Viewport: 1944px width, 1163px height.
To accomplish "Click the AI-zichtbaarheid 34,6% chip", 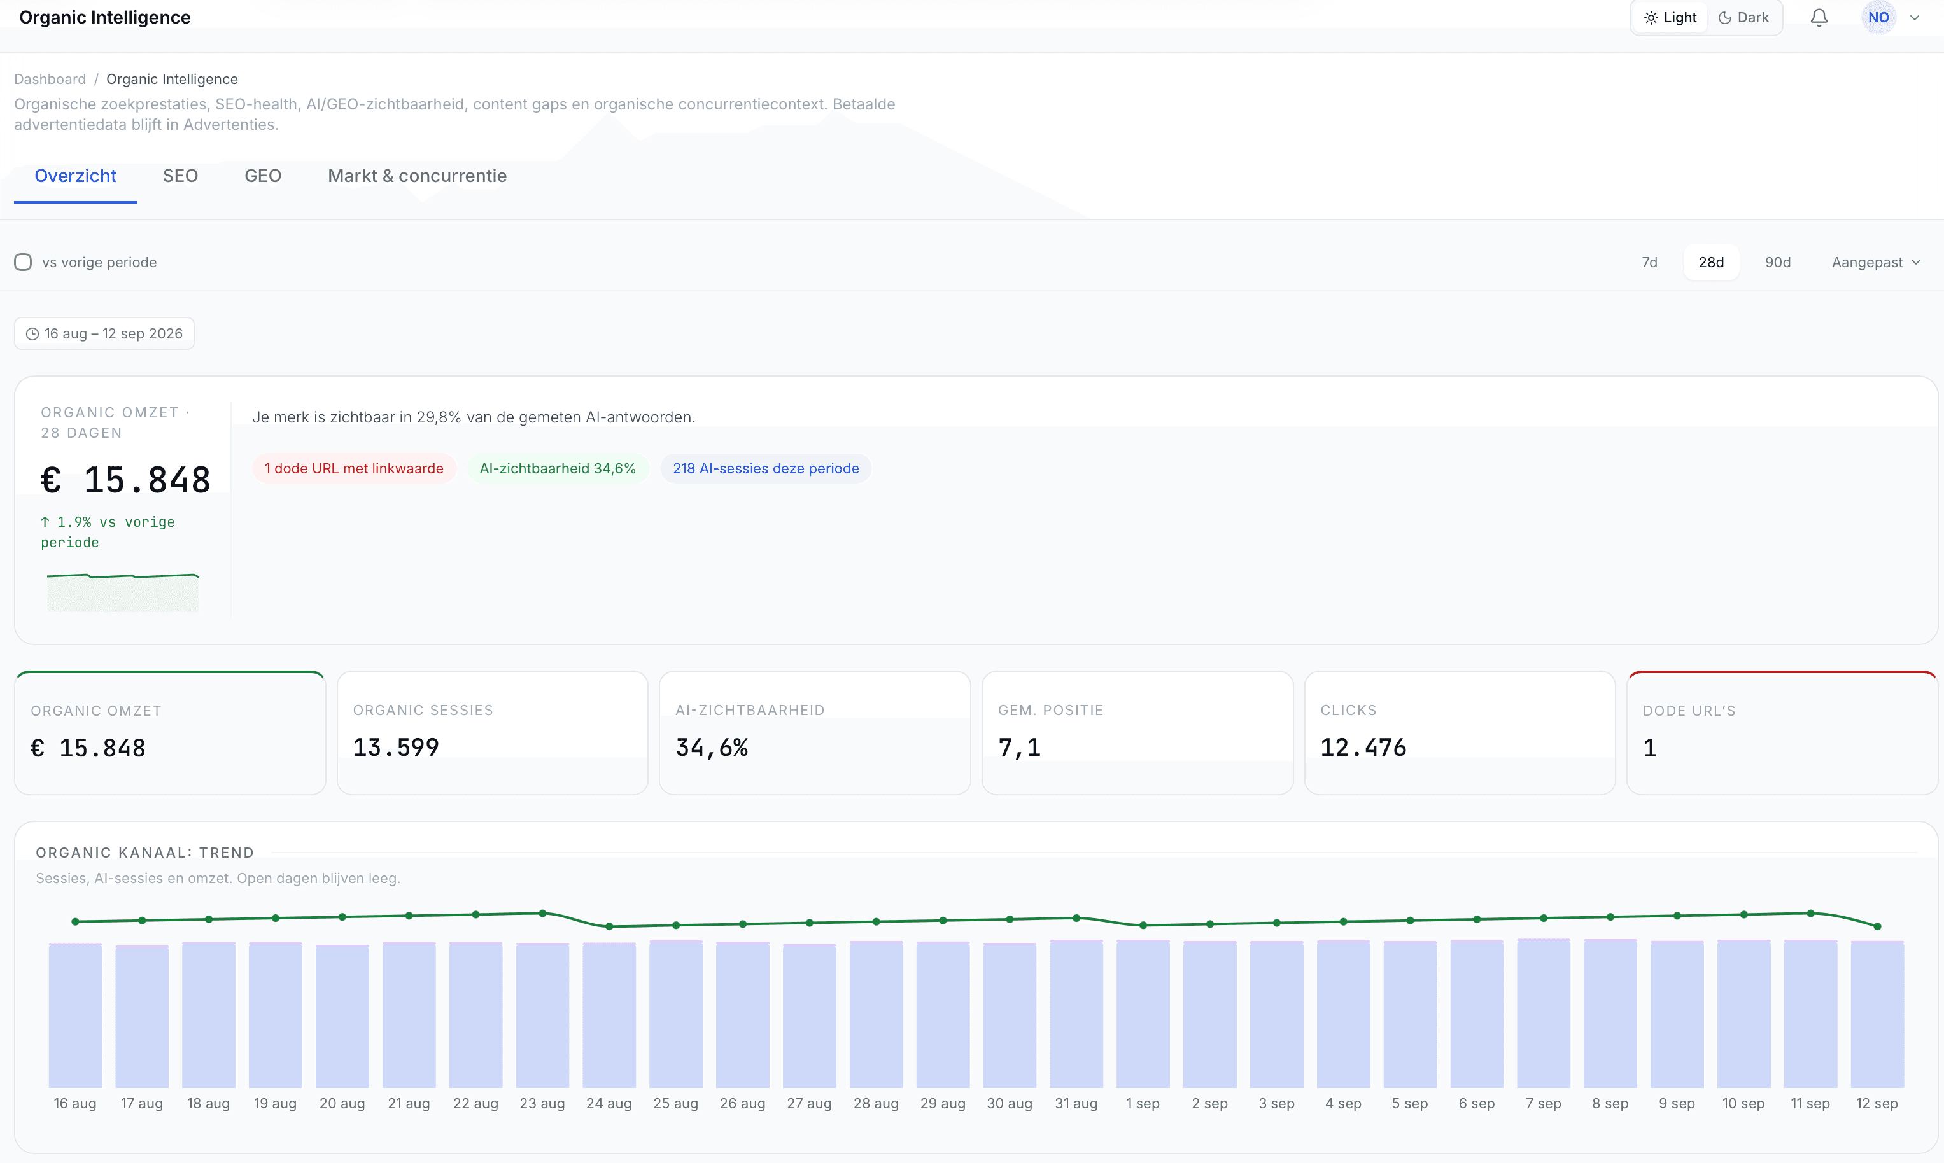I will point(558,469).
